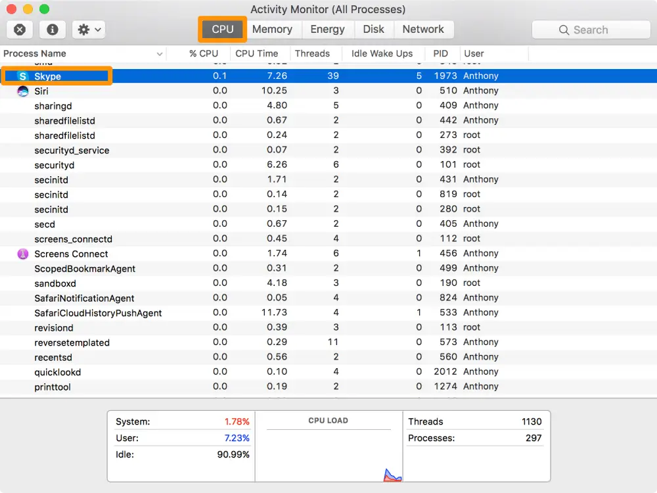Click Skype's thread count 39
This screenshot has width=657, height=493.
pyautogui.click(x=333, y=76)
